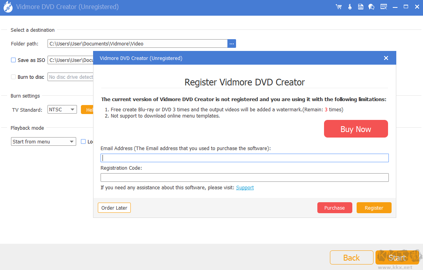Open the menu list icon in title bar
The height and width of the screenshot is (270, 423).
pos(384,7)
